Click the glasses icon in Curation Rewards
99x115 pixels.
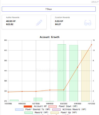click(x=88, y=23)
